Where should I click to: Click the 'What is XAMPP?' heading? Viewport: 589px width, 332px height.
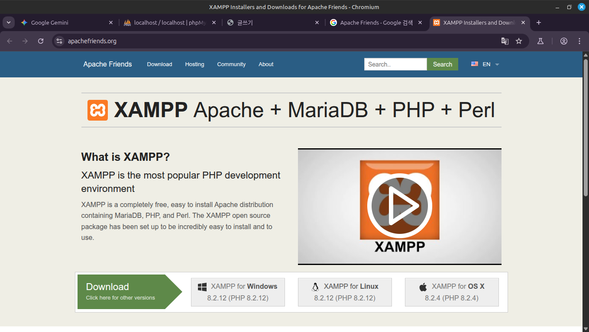point(126,157)
